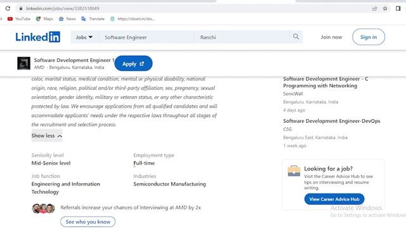Screen dimensions: 406x228
Task: Click '1 week ago' posting date
Action: pos(294,146)
